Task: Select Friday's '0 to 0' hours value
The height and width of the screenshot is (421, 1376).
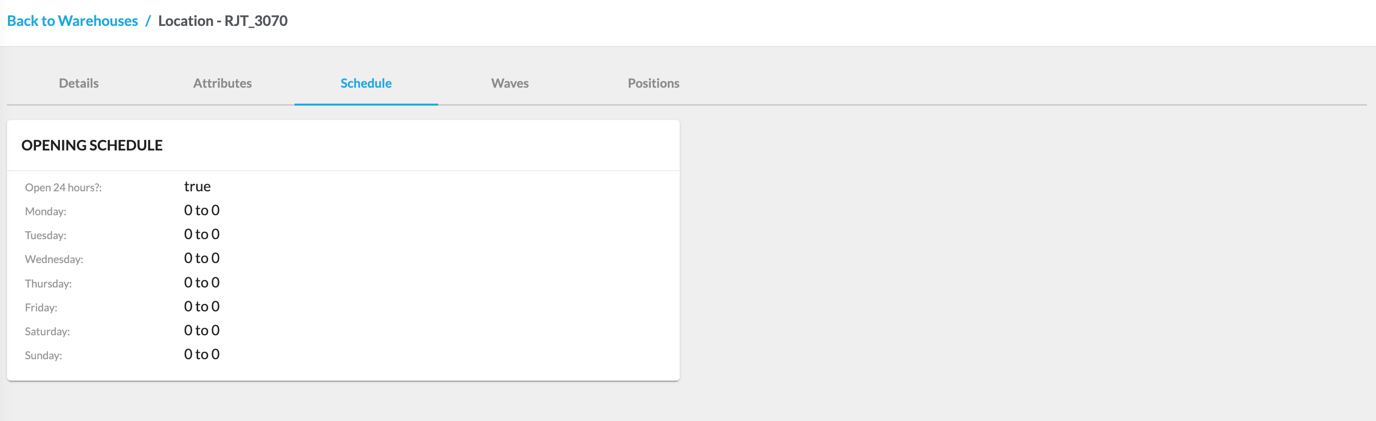Action: pos(201,306)
